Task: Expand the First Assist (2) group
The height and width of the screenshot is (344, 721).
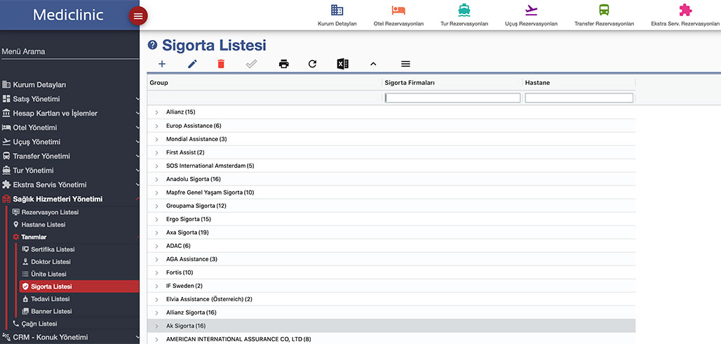Action: click(x=157, y=152)
